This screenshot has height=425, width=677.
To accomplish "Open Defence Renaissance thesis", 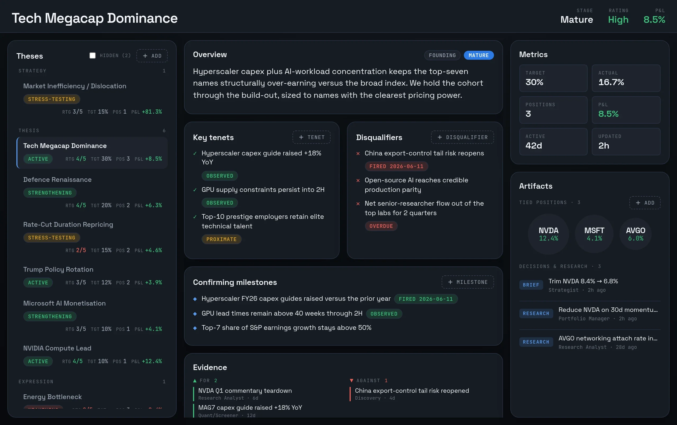I will [92, 192].
